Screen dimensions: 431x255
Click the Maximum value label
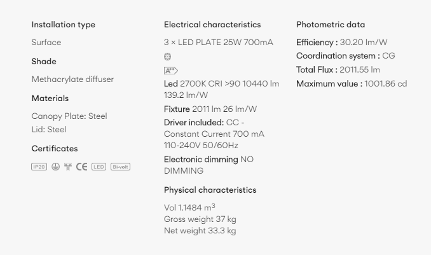[x=329, y=84]
